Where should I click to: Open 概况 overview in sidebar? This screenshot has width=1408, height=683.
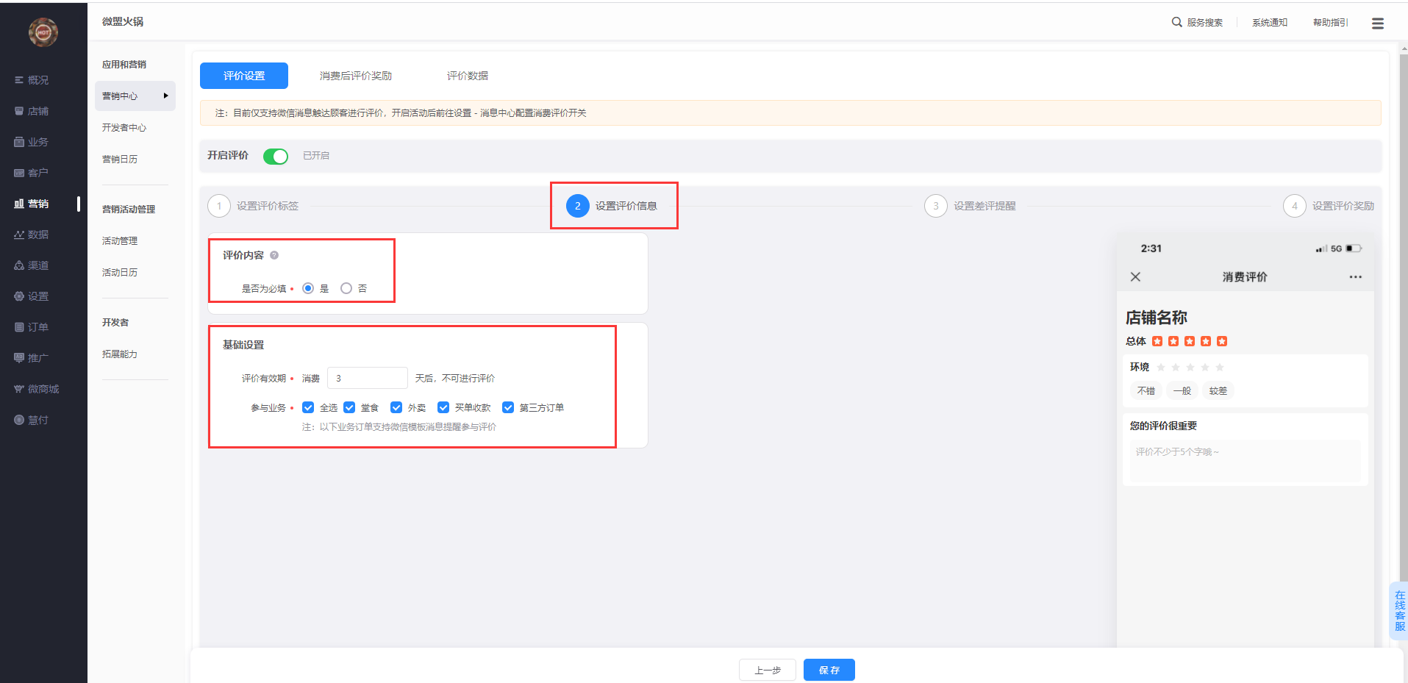(x=32, y=80)
